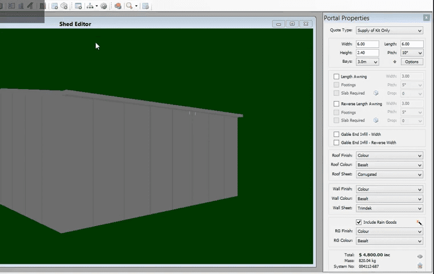The width and height of the screenshot is (434, 274).
Task: Open the zoom magnifier dropdown arrow
Action: [x=136, y=6]
